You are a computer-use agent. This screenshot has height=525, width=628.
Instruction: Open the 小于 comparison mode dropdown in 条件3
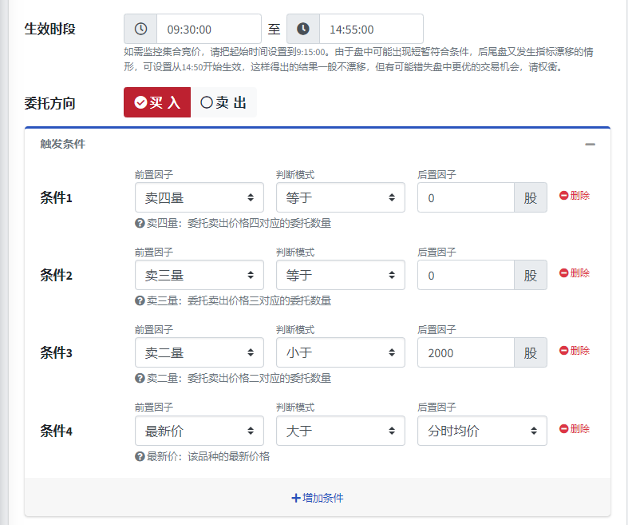(x=340, y=352)
